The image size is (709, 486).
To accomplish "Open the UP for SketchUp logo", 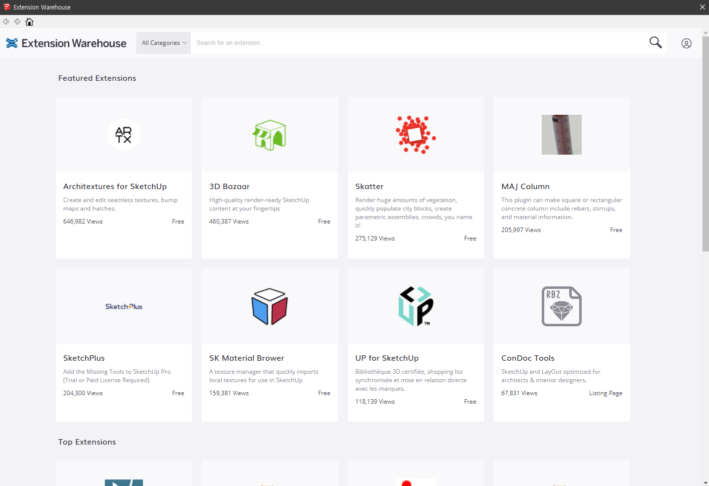I will [416, 306].
